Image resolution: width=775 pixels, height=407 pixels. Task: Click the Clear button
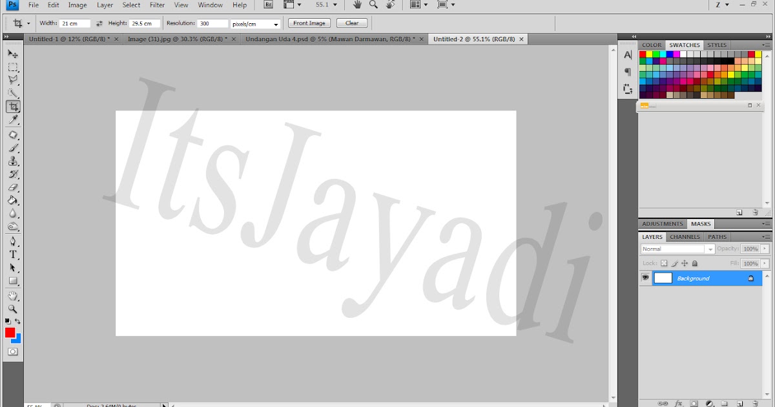[x=352, y=23]
